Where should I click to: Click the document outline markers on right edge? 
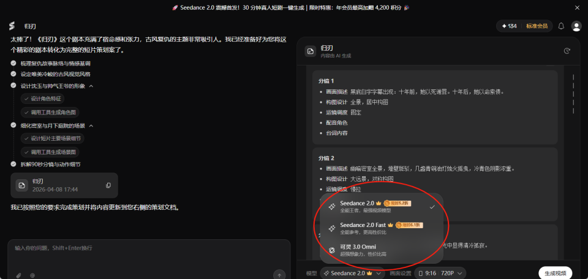point(573,94)
